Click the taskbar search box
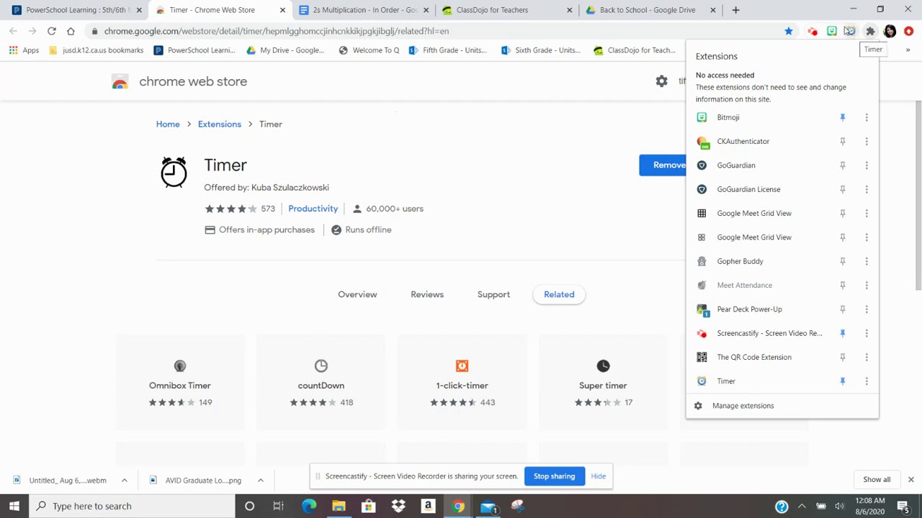Viewport: 922px width, 518px height. click(x=132, y=506)
